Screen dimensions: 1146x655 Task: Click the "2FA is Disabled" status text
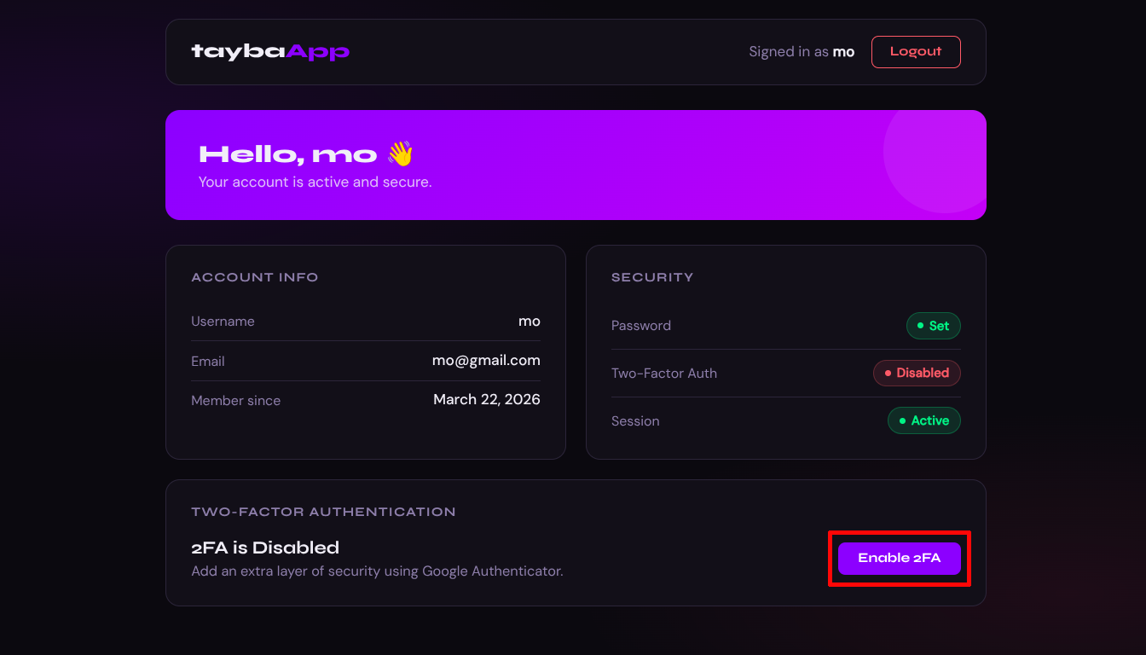265,548
